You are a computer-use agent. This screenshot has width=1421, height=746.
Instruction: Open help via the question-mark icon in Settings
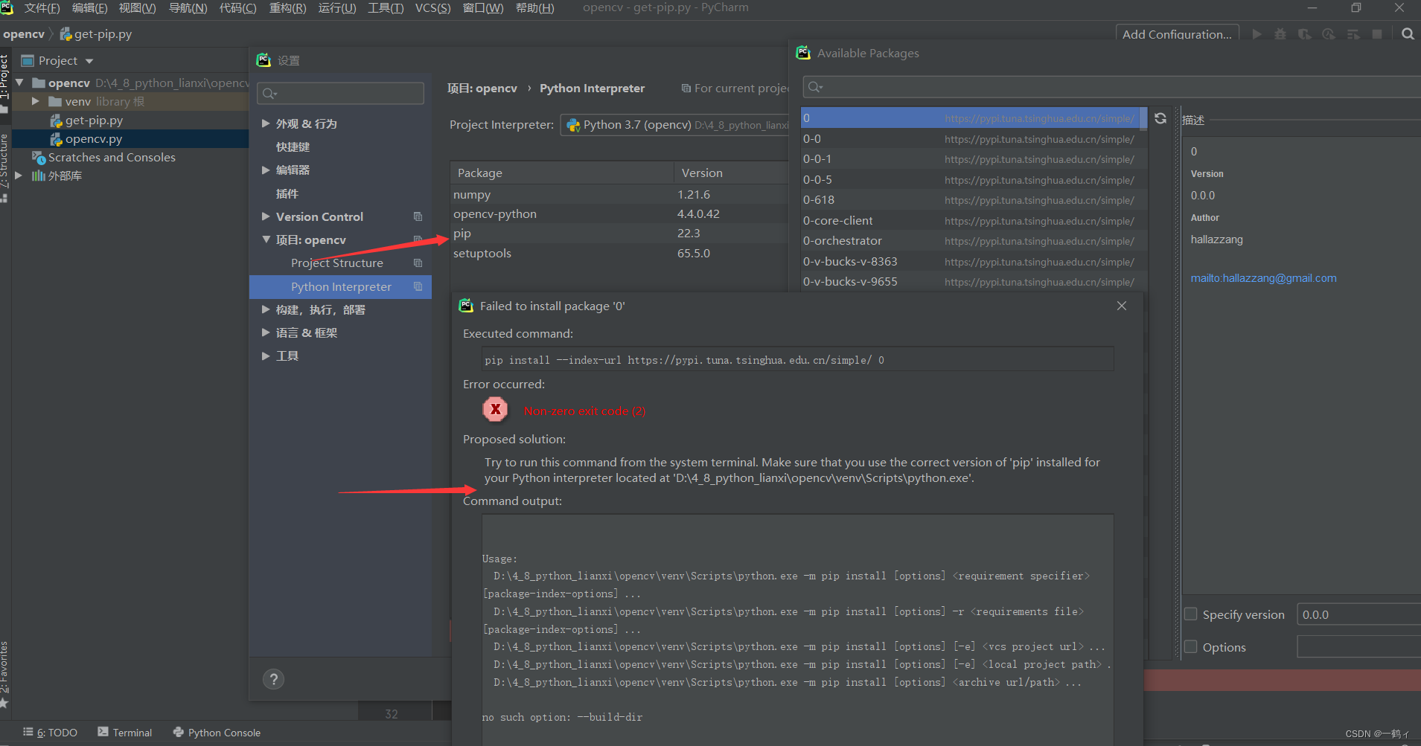pyautogui.click(x=273, y=679)
